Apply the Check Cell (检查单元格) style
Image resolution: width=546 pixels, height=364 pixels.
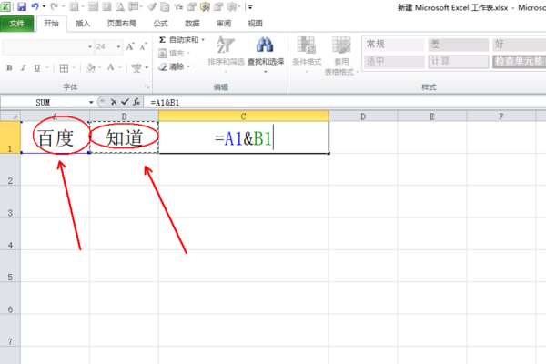tap(520, 62)
